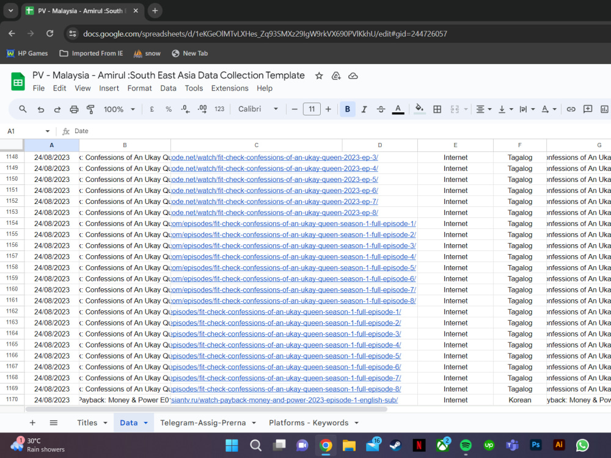611x458 pixels.
Task: Select row 1160 header
Action: coord(12,289)
